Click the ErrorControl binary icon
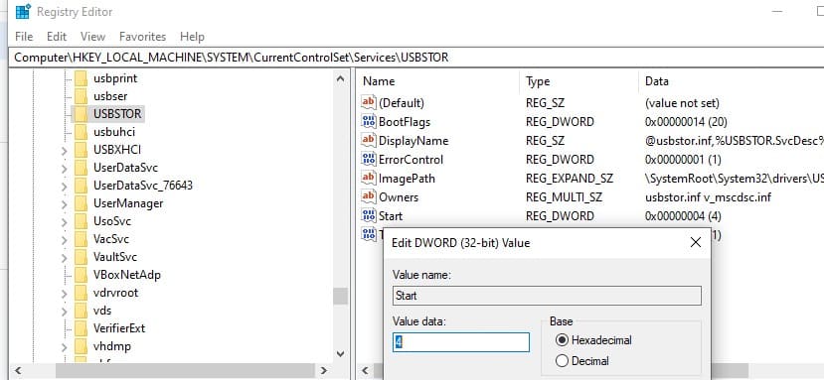Screen dimensions: 824x380 point(369,160)
